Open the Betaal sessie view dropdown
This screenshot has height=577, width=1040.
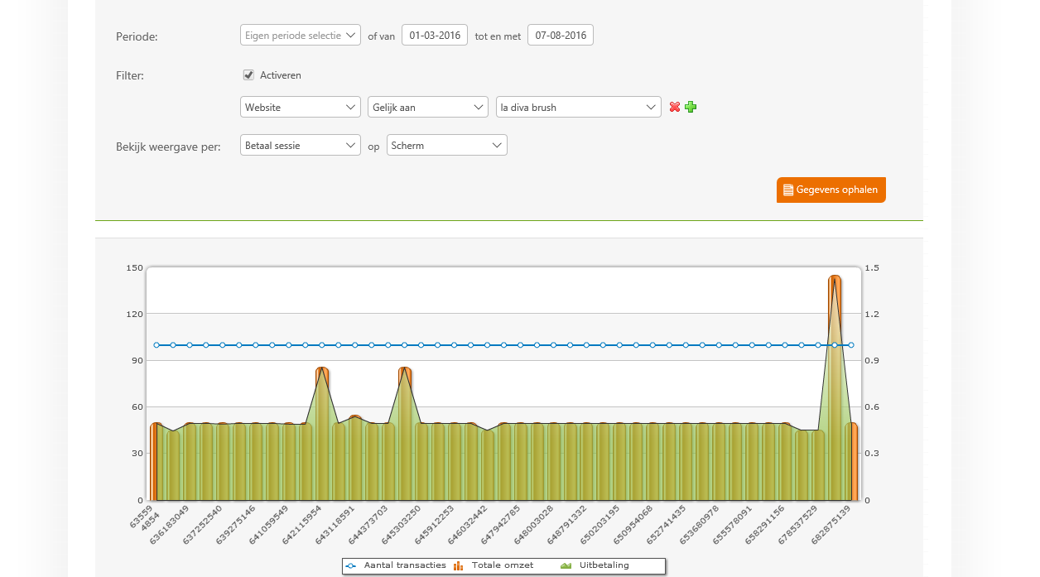[301, 145]
